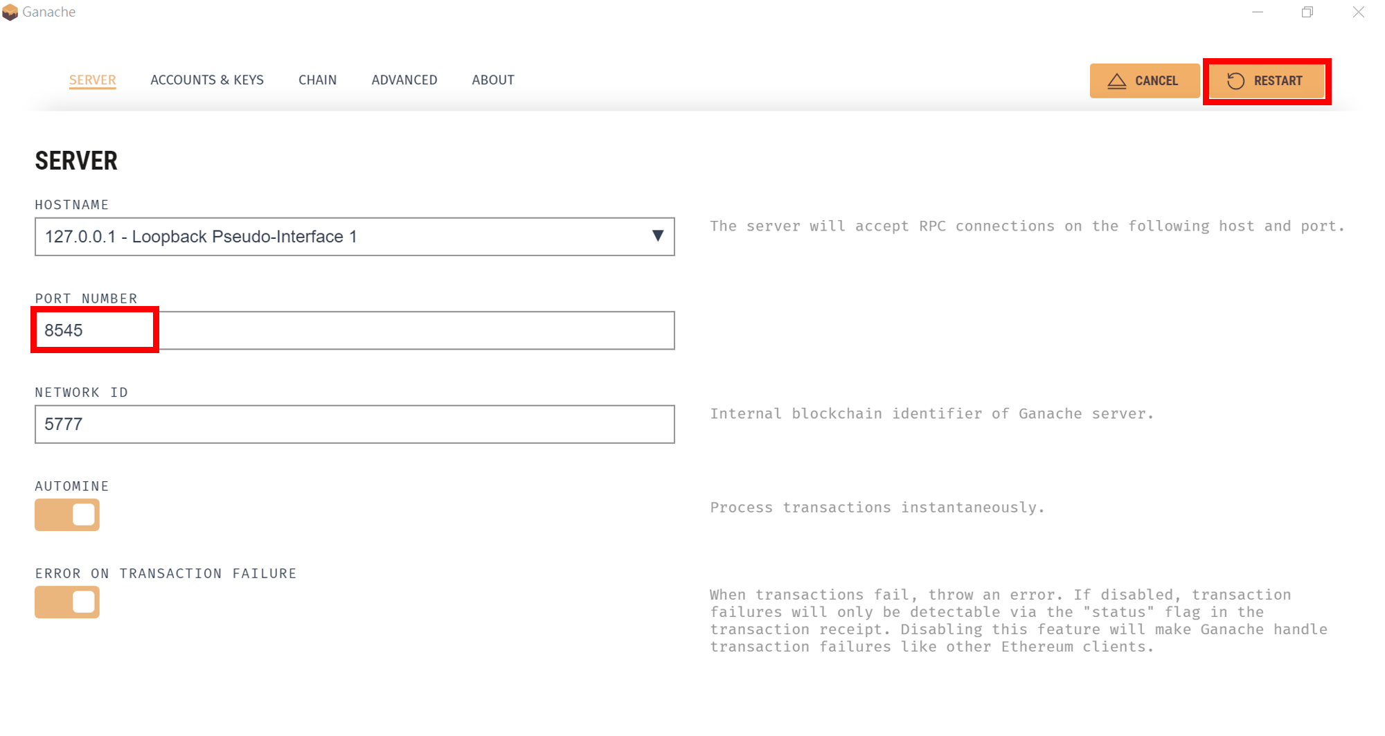
Task: Switch to the Accounts & Keys tab
Action: click(x=207, y=80)
